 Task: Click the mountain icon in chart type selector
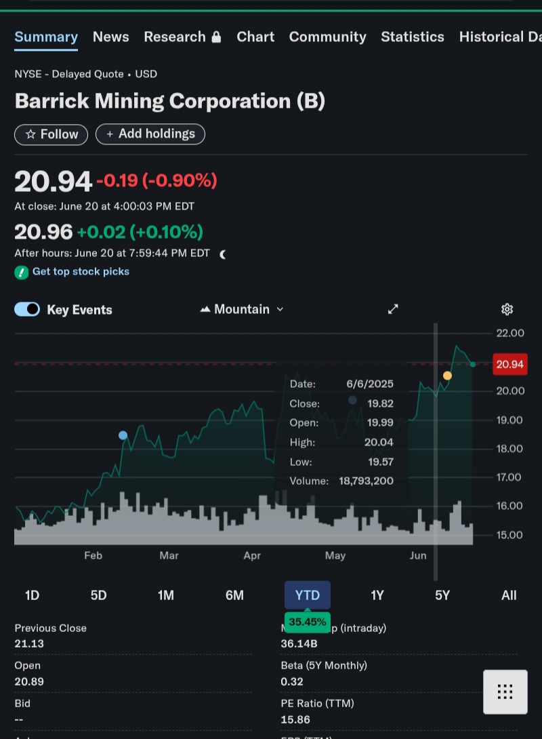205,309
